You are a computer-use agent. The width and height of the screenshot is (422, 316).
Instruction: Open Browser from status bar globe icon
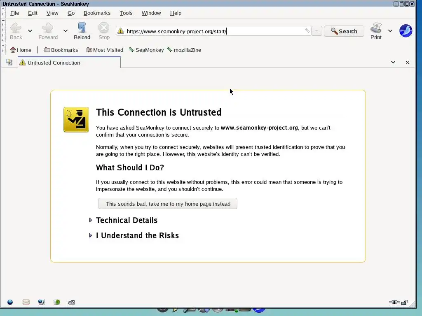10,302
